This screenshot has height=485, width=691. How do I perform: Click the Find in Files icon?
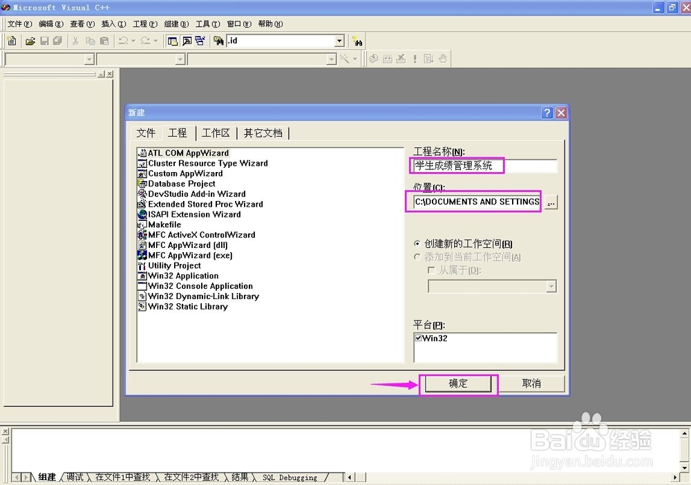click(x=218, y=41)
